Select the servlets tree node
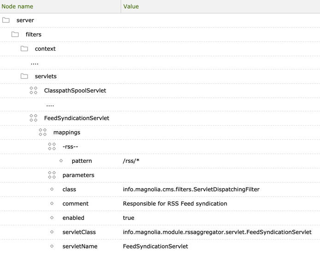The width and height of the screenshot is (320, 253). click(46, 76)
